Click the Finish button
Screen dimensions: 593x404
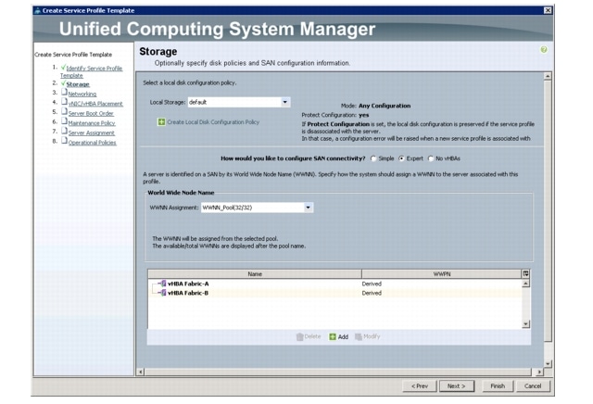498,385
